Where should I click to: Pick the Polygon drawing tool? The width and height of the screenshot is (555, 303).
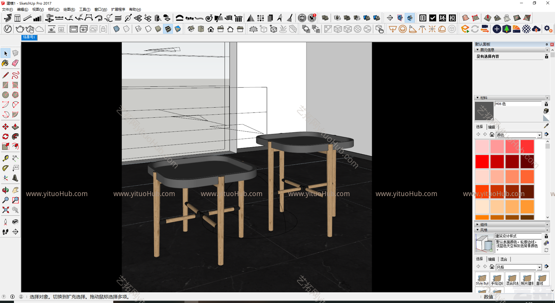pyautogui.click(x=15, y=95)
